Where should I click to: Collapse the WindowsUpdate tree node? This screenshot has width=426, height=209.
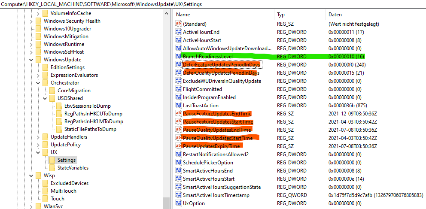click(x=31, y=60)
